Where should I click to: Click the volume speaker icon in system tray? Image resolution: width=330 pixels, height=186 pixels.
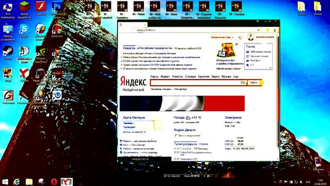pyautogui.click(x=301, y=182)
